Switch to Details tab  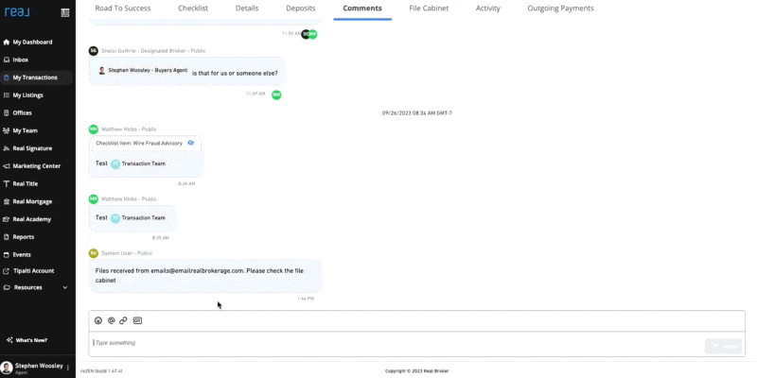pyautogui.click(x=247, y=9)
